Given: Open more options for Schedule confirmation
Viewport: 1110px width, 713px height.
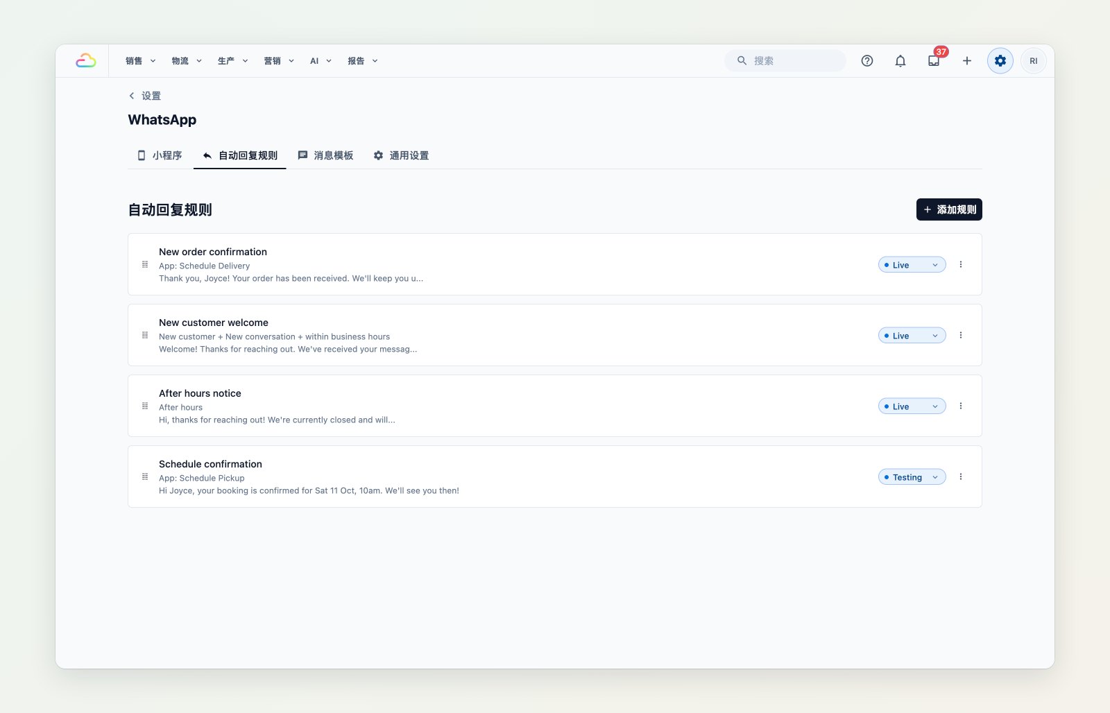Looking at the screenshot, I should [961, 476].
